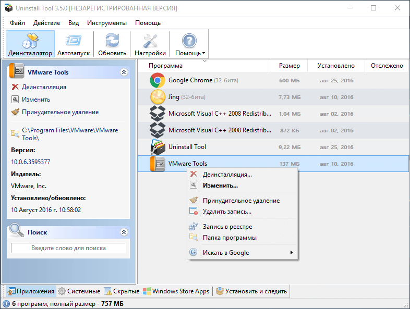Click broom icon for Принудительное удаление in sidebar
The image size is (410, 309).
(15, 112)
